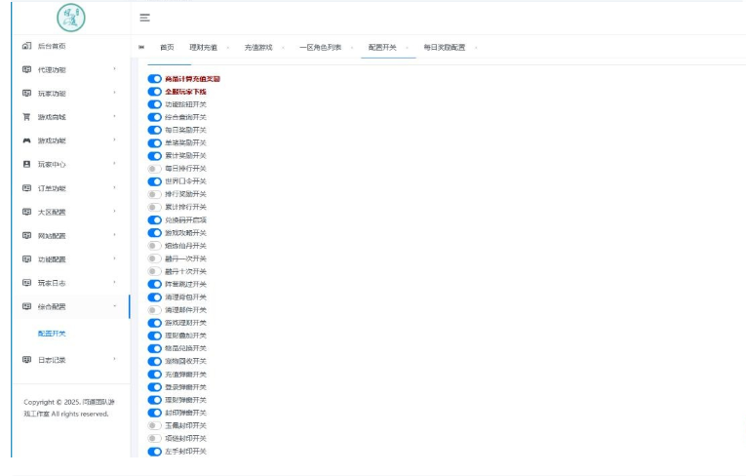This screenshot has height=476, width=746.
Task: Click the 代理功能 sidebar icon
Action: 26,69
